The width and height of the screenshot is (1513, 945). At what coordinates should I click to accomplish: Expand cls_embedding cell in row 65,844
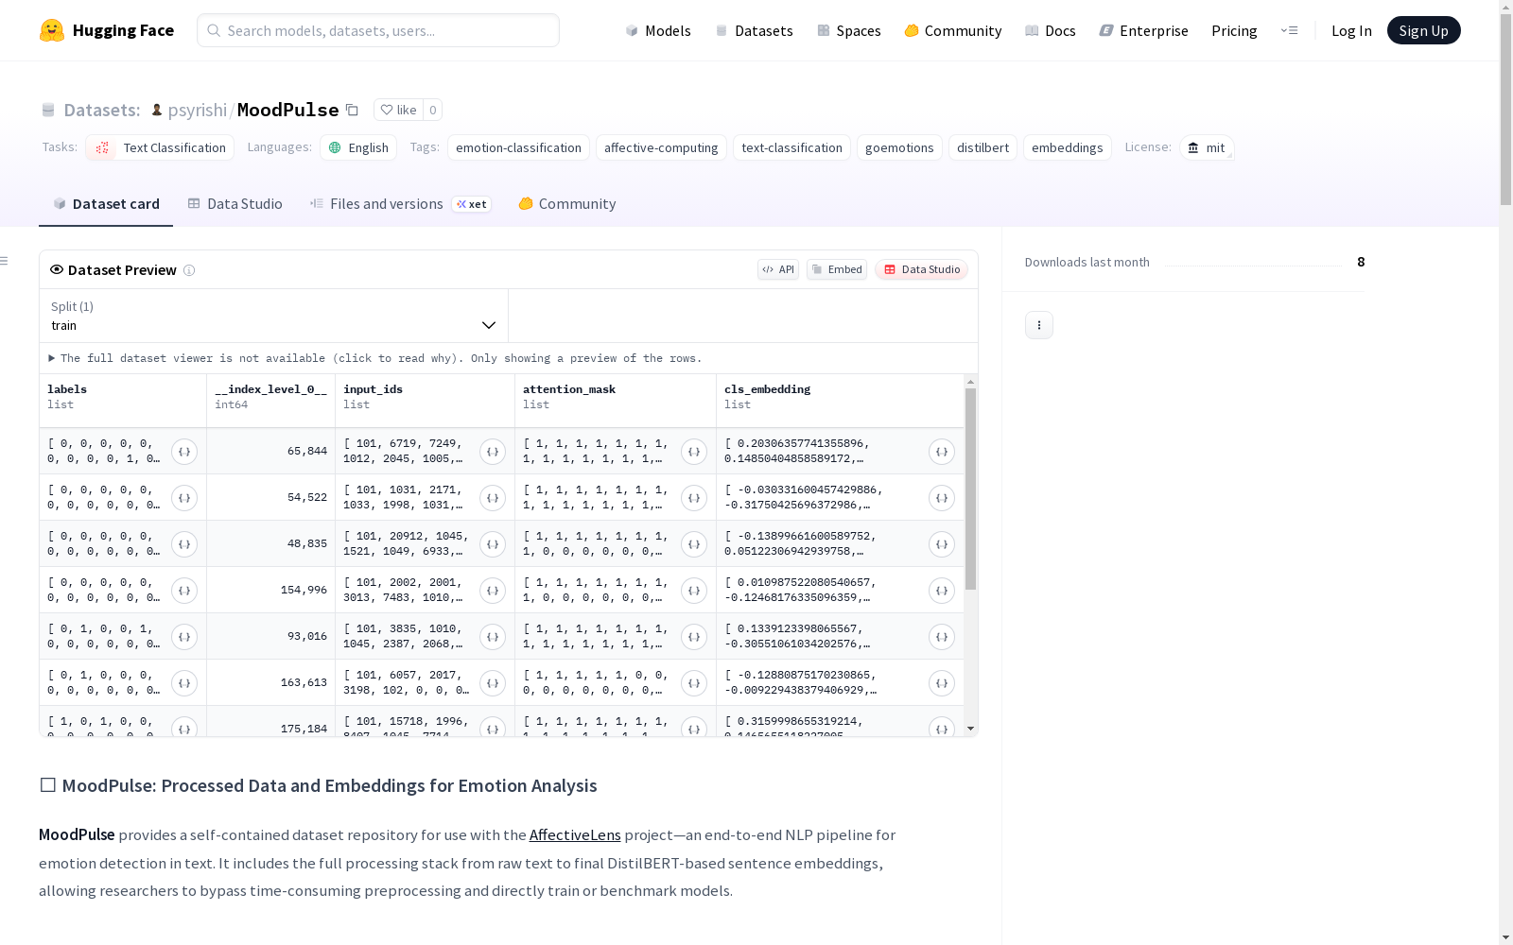pyautogui.click(x=942, y=452)
